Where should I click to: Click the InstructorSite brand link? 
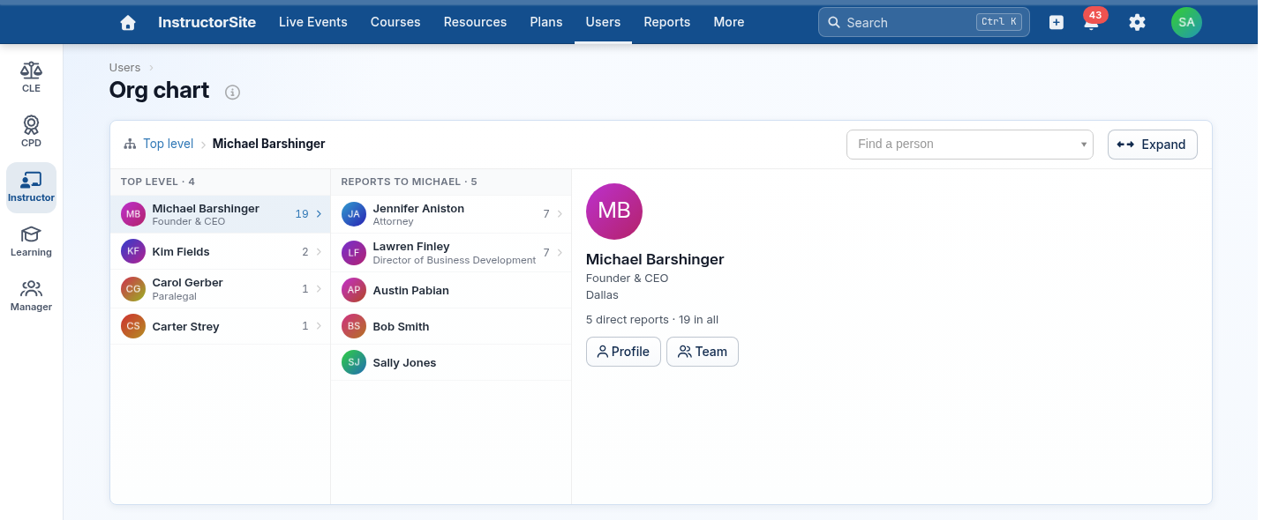[207, 22]
